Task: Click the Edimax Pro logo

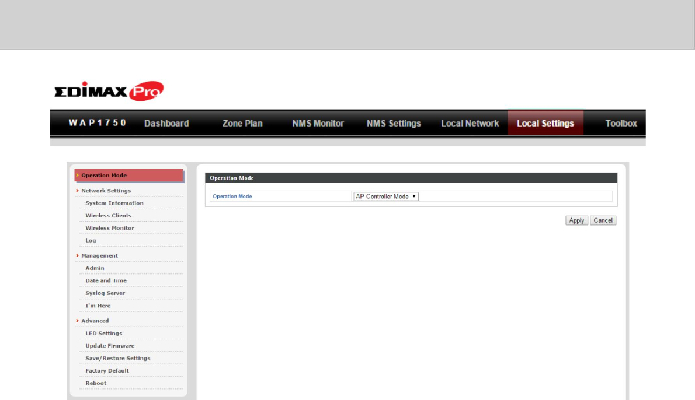Action: click(x=109, y=91)
